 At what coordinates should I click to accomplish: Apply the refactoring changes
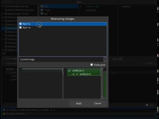[x=79, y=103]
